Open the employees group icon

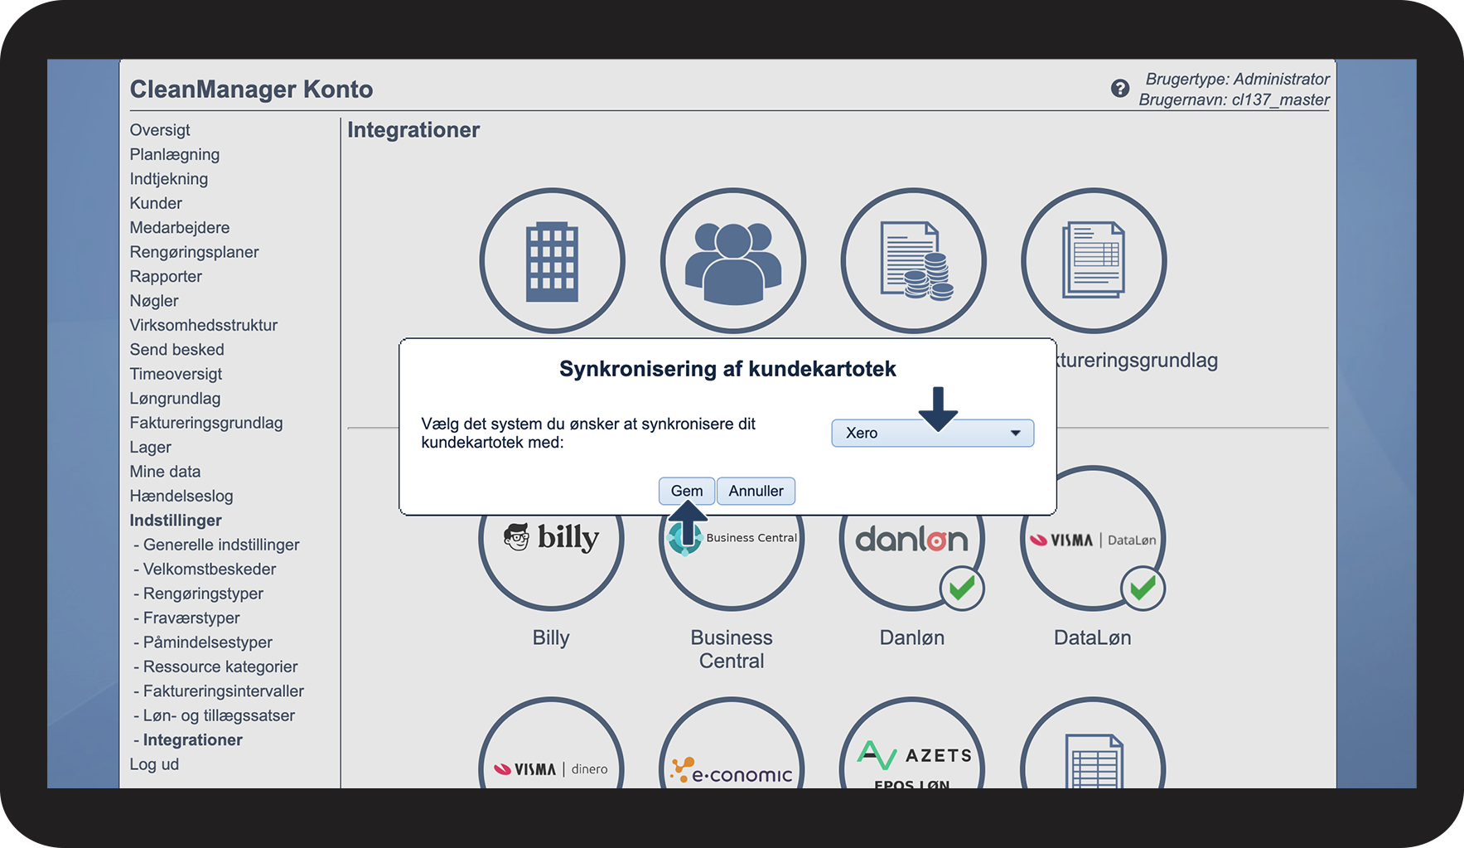pos(732,261)
